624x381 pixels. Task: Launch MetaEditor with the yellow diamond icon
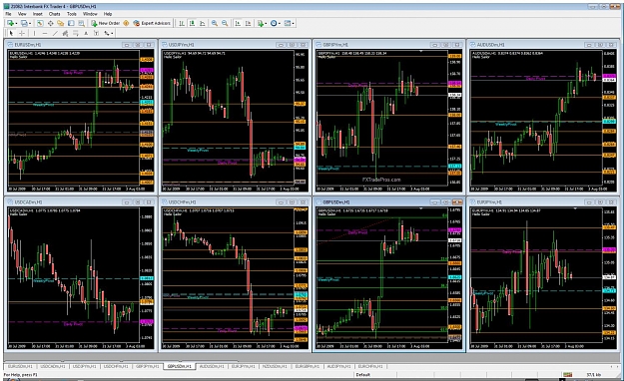click(126, 24)
